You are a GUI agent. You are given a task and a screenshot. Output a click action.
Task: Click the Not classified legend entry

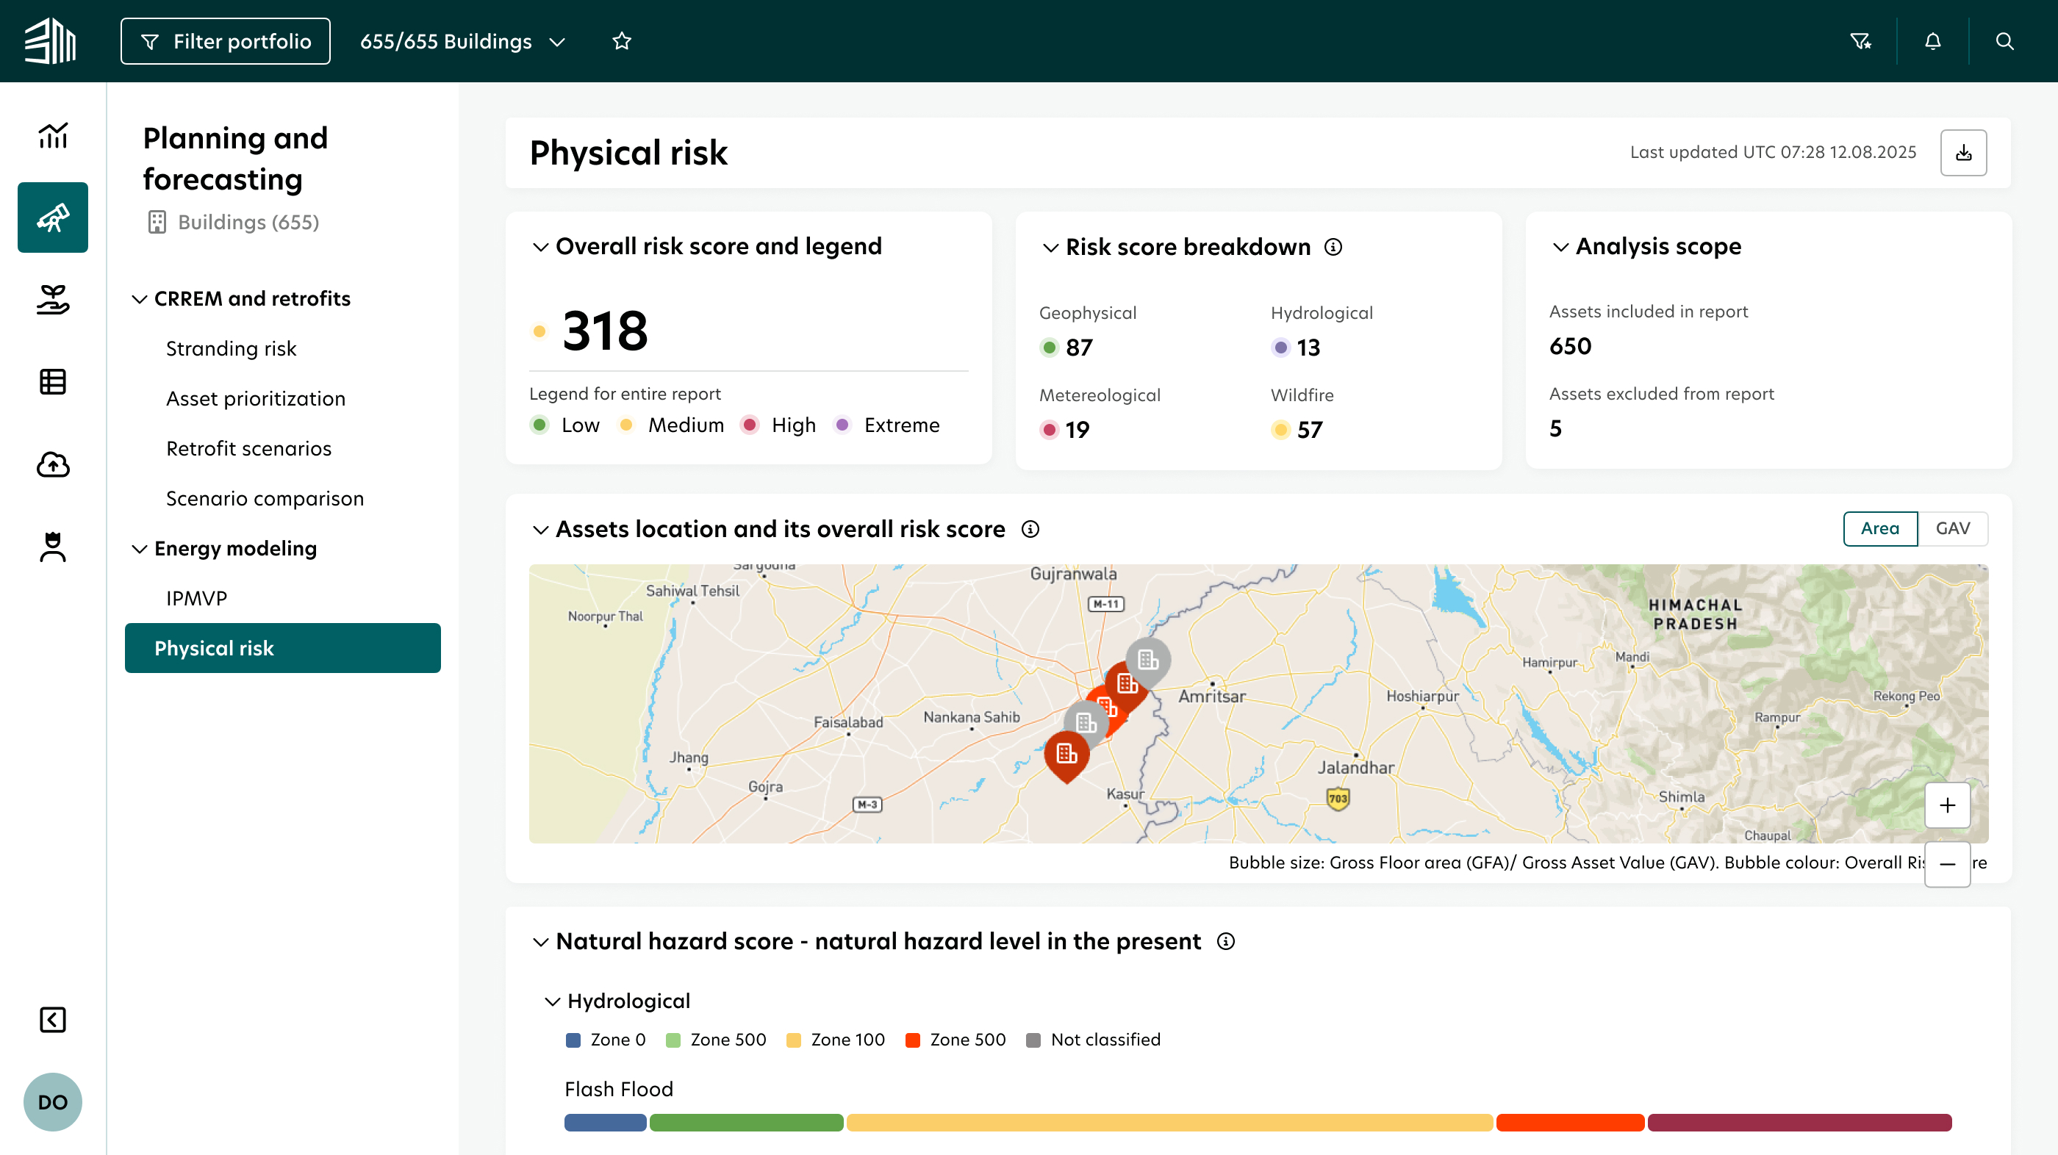coord(1093,1040)
